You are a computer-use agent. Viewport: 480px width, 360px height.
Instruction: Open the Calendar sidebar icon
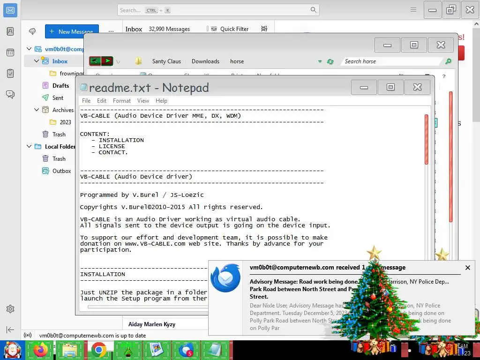(10, 52)
